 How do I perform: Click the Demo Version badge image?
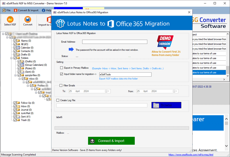[x=165, y=42]
